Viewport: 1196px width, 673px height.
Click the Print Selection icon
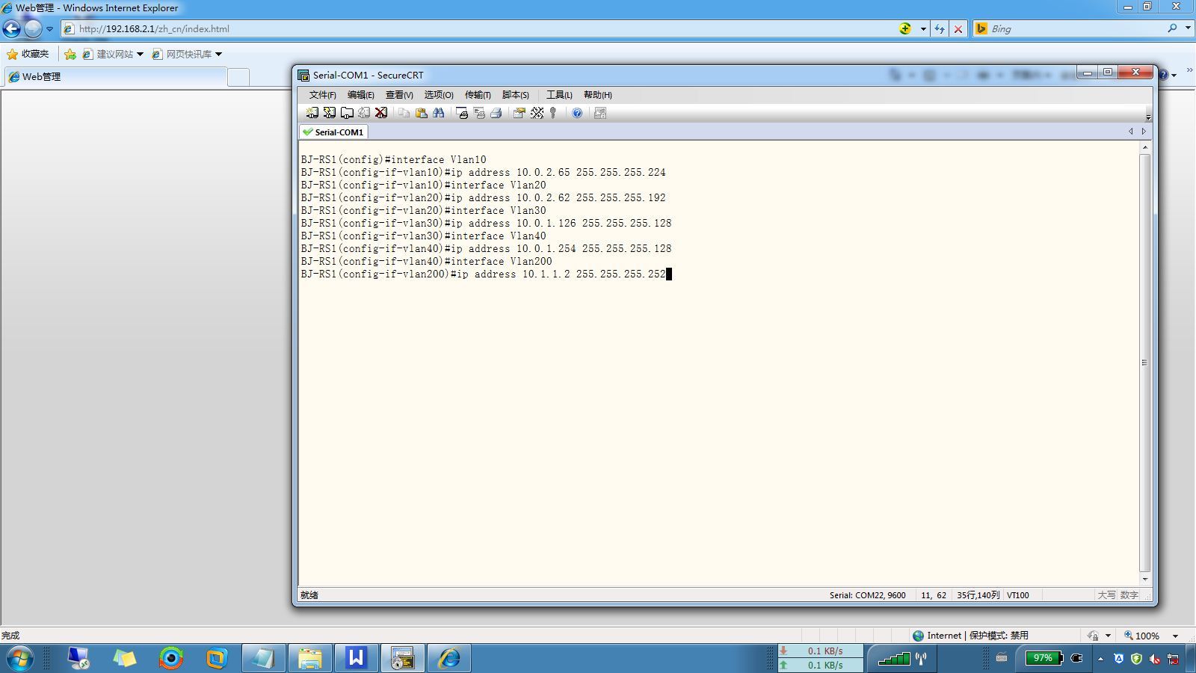tap(479, 113)
